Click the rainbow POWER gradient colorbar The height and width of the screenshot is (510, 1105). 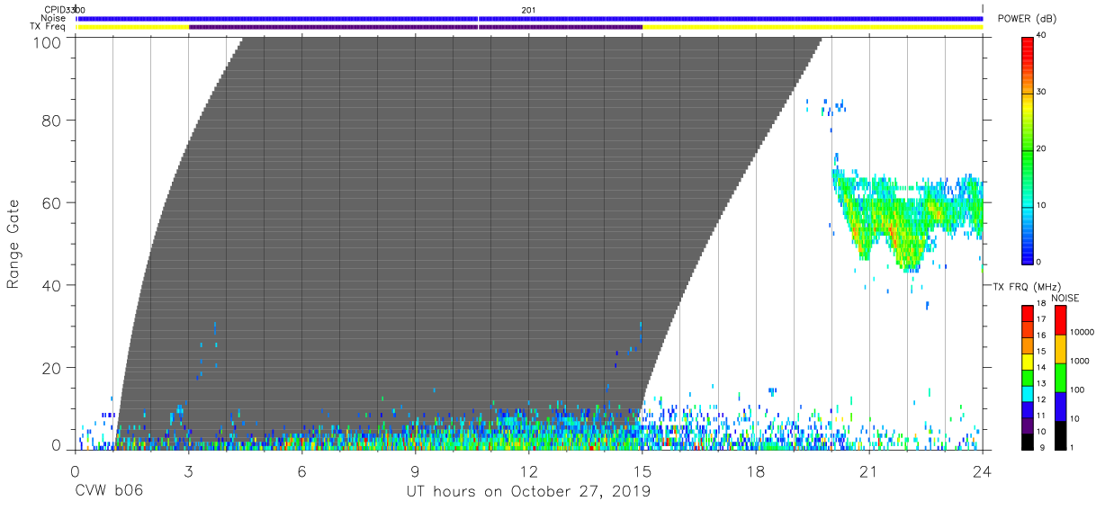coord(1027,149)
